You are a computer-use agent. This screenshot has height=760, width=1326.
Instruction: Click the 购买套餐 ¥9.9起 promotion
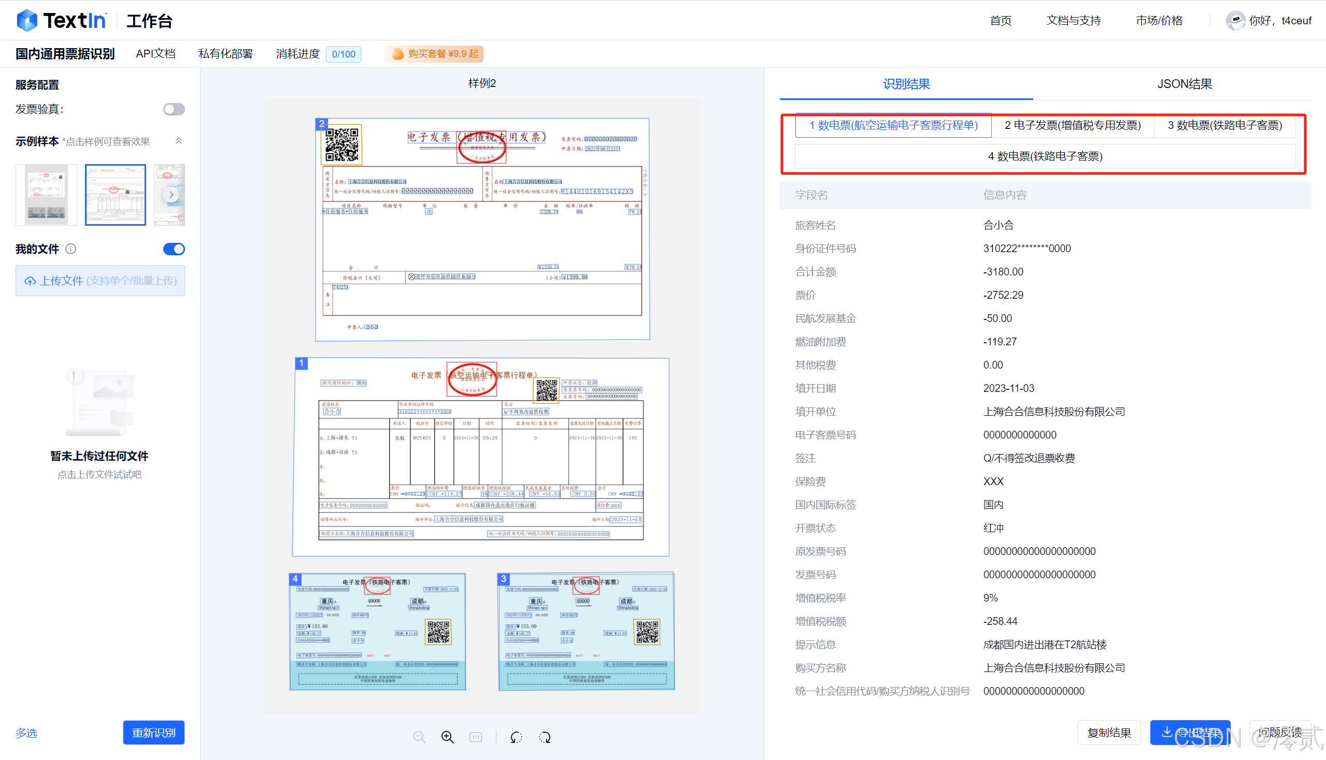(x=434, y=54)
